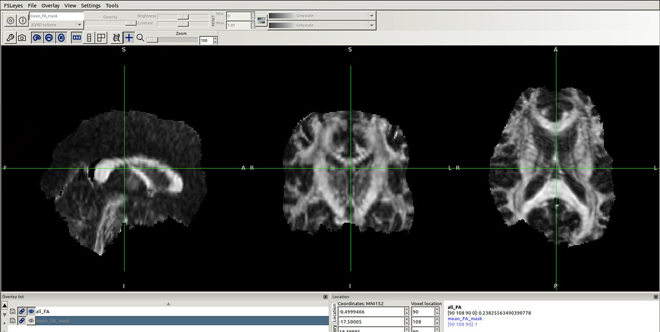Take a screenshot with camera icon
Image resolution: width=660 pixels, height=332 pixels.
22,38
